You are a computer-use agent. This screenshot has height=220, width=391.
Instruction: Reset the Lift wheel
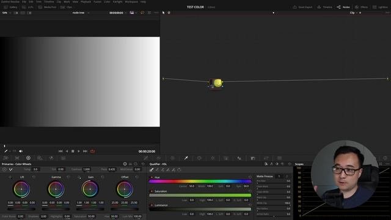(34, 177)
